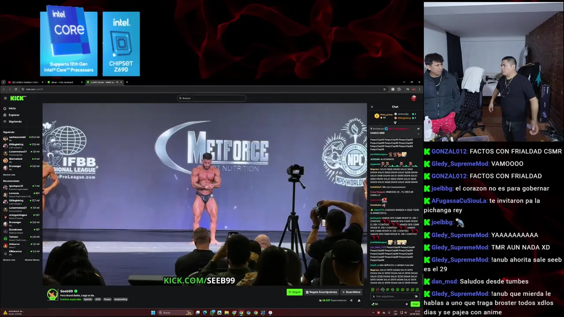Expand the gifters leaderboard arrow
This screenshot has width=564, height=317.
tap(395, 122)
